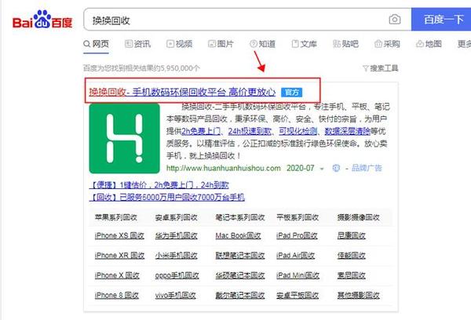
Task: Open Mac Book回收 link
Action: [238, 235]
